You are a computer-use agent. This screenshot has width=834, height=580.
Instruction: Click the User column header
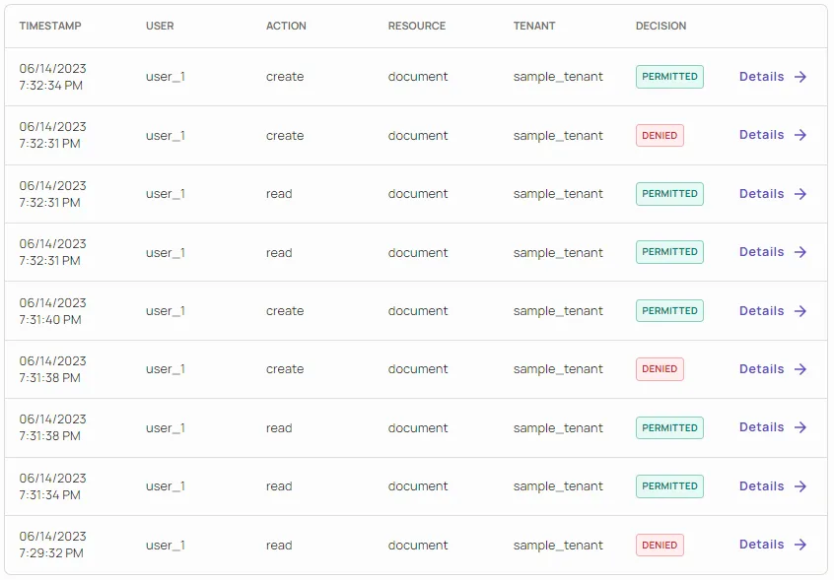(x=160, y=26)
